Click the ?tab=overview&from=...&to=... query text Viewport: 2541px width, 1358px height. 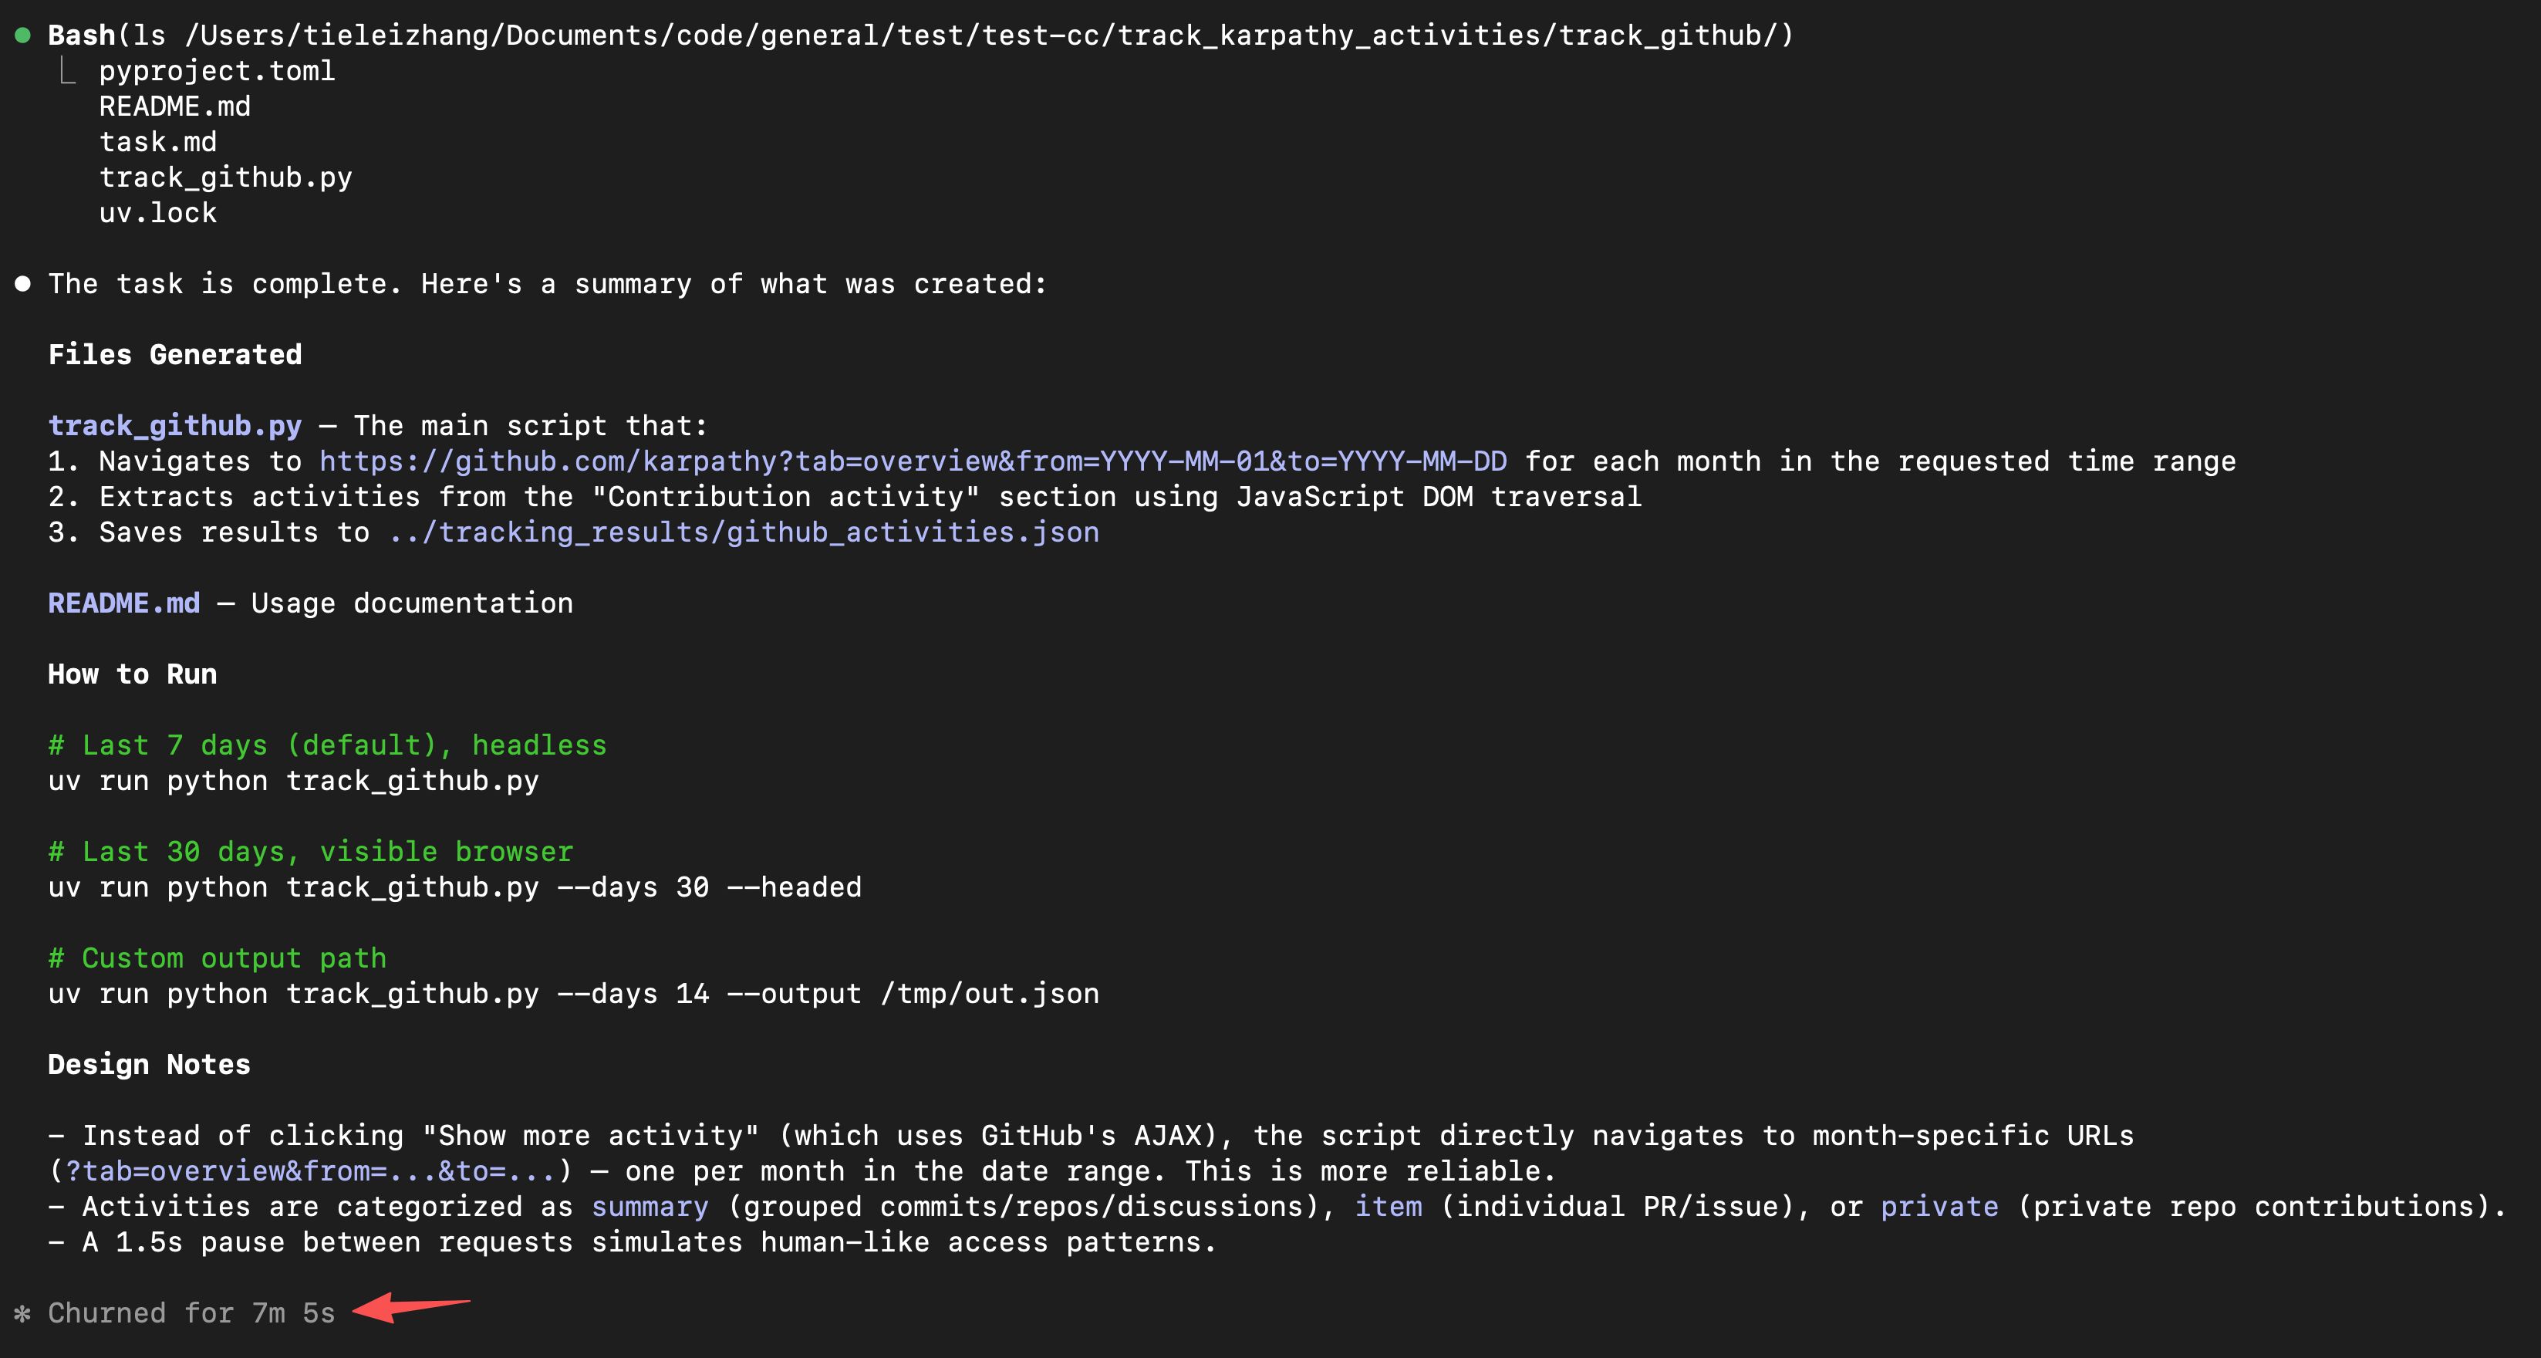(x=310, y=1171)
